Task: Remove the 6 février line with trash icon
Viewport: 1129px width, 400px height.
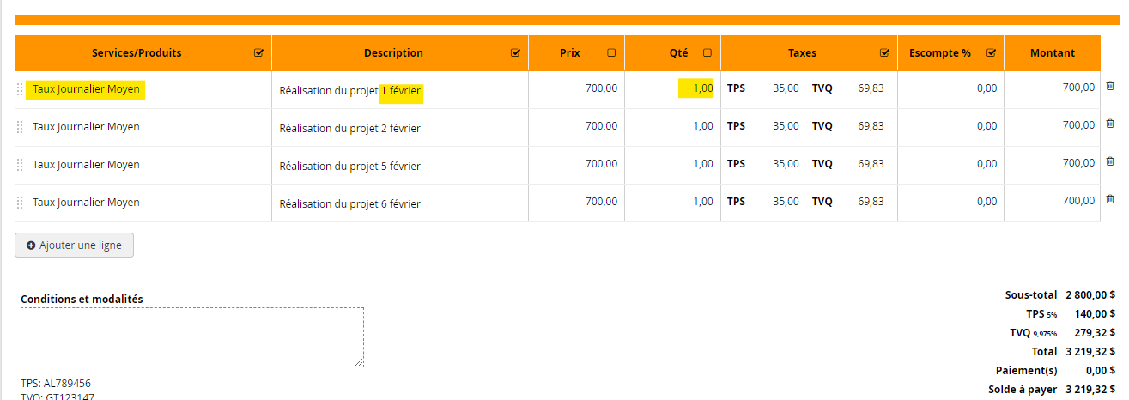Action: click(1109, 199)
